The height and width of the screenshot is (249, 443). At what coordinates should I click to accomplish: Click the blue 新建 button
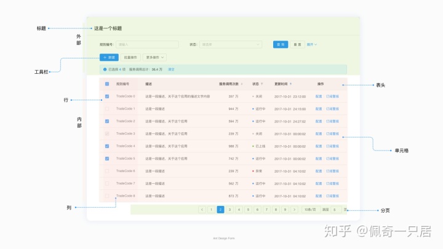[x=109, y=57]
